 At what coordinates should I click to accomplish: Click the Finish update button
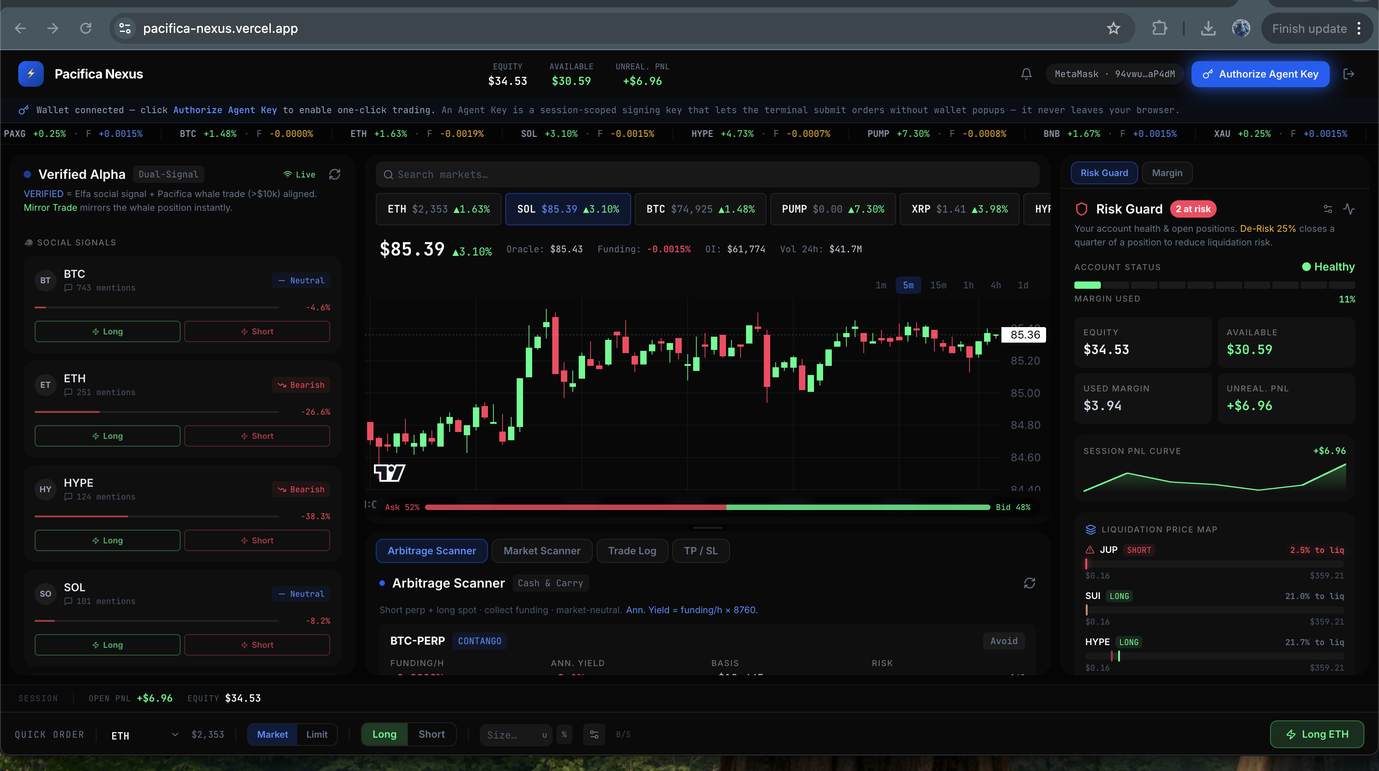(1309, 28)
